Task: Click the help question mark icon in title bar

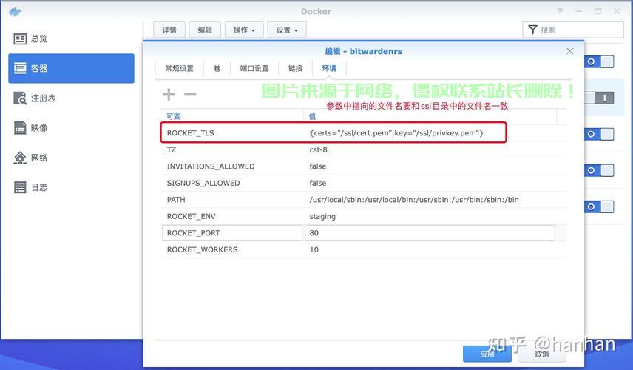Action: (558, 11)
